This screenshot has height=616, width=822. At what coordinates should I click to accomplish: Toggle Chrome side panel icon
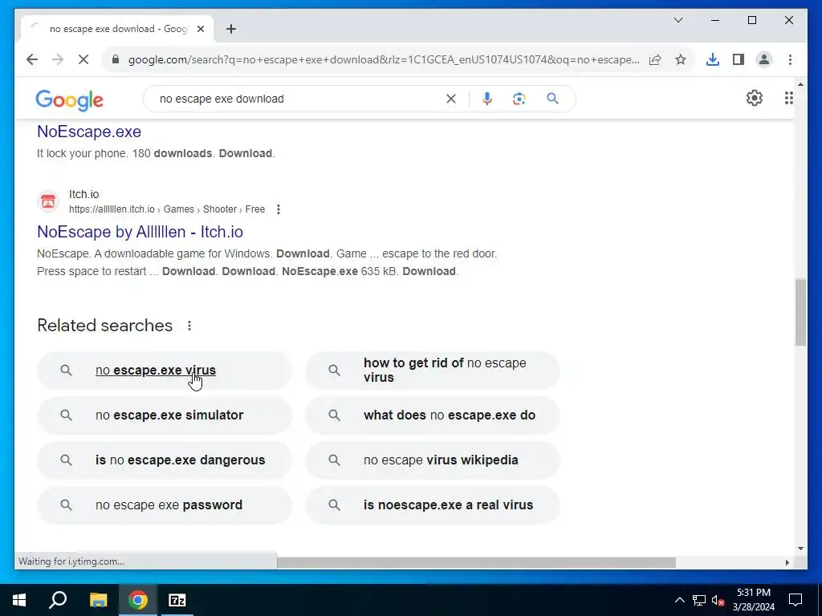[x=739, y=59]
